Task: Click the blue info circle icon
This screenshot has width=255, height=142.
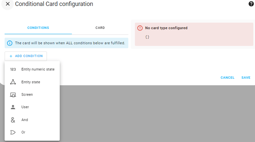Action: [x=10, y=43]
